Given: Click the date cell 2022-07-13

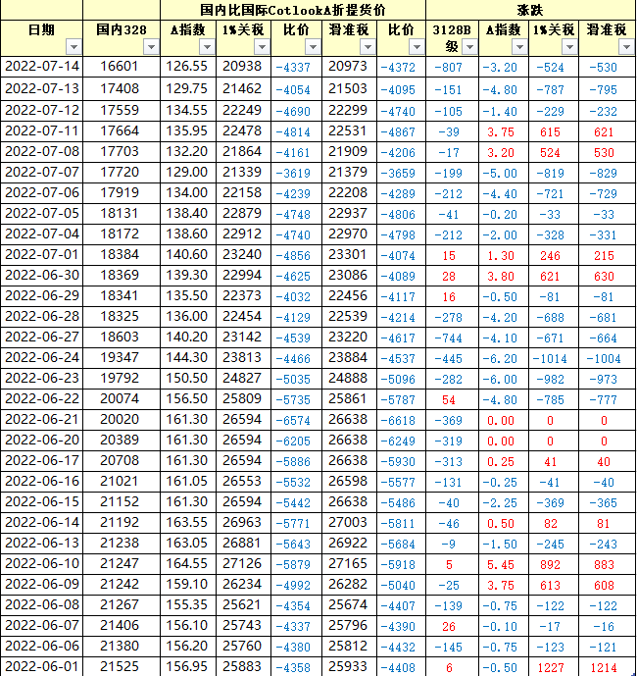Looking at the screenshot, I should [42, 89].
